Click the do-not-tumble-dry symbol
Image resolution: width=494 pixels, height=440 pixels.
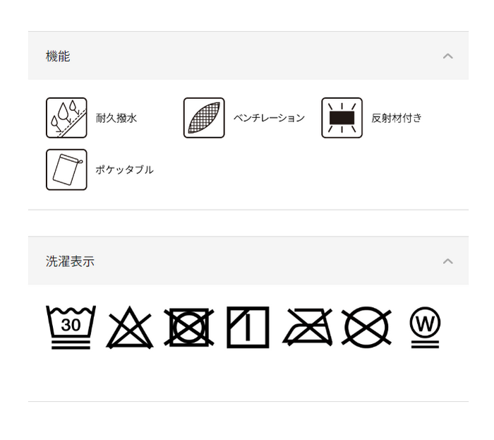click(x=189, y=327)
